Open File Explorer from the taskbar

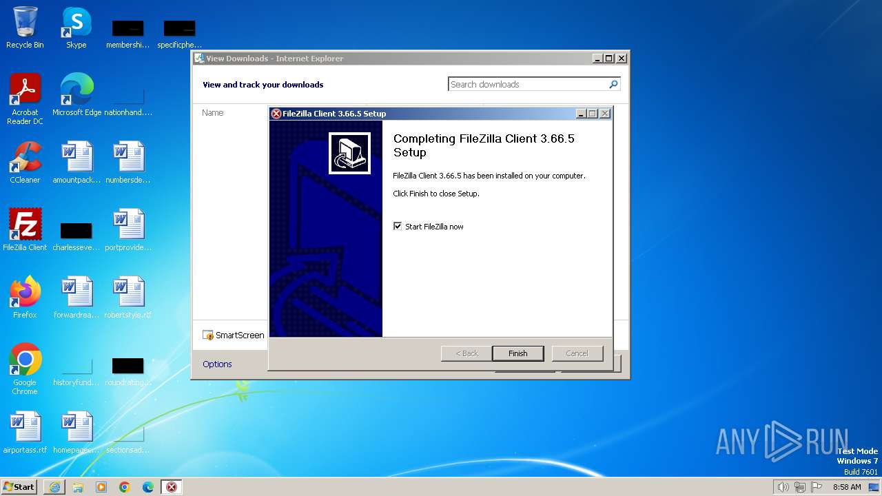(78, 487)
